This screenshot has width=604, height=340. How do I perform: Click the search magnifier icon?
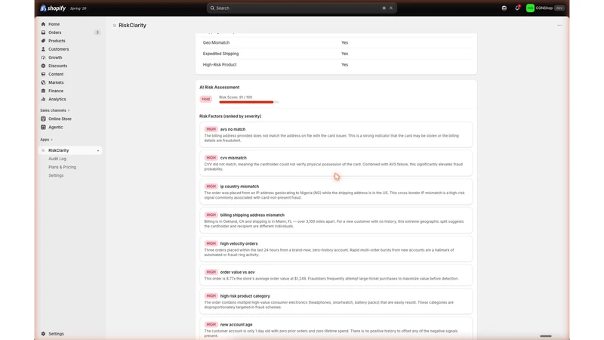[x=212, y=8]
